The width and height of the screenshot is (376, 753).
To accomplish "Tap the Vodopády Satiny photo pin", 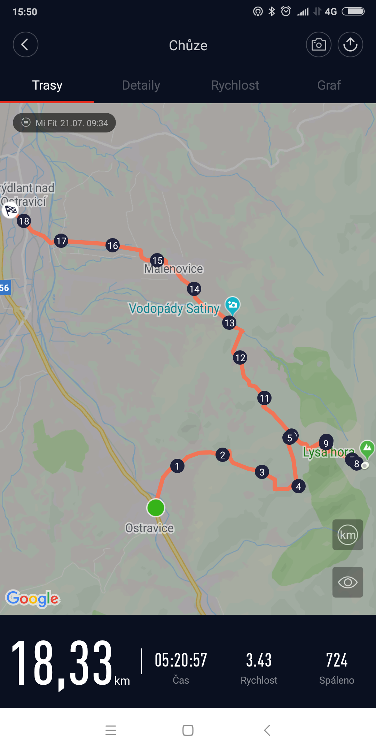I will [x=232, y=305].
